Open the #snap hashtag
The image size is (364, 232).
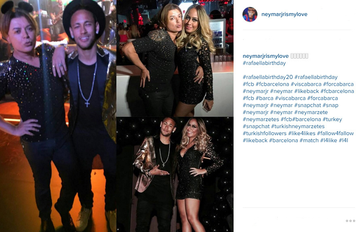(330, 105)
